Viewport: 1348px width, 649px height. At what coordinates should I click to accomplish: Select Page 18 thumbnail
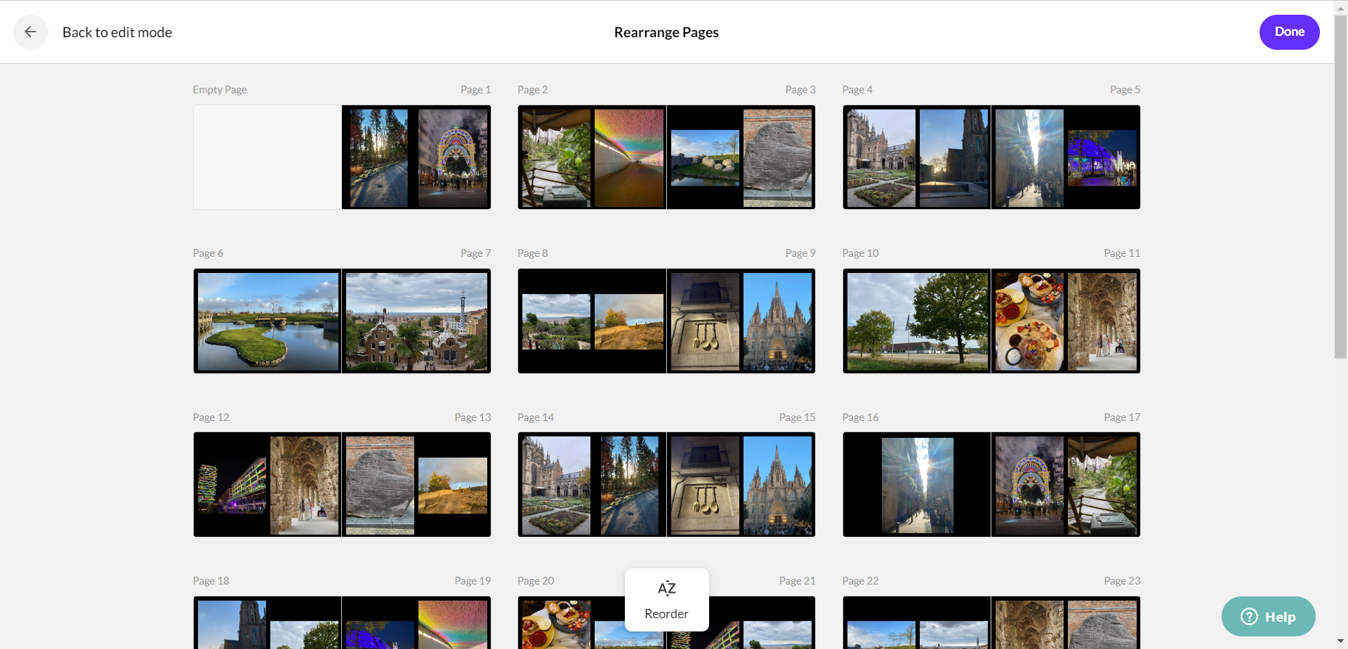267,623
